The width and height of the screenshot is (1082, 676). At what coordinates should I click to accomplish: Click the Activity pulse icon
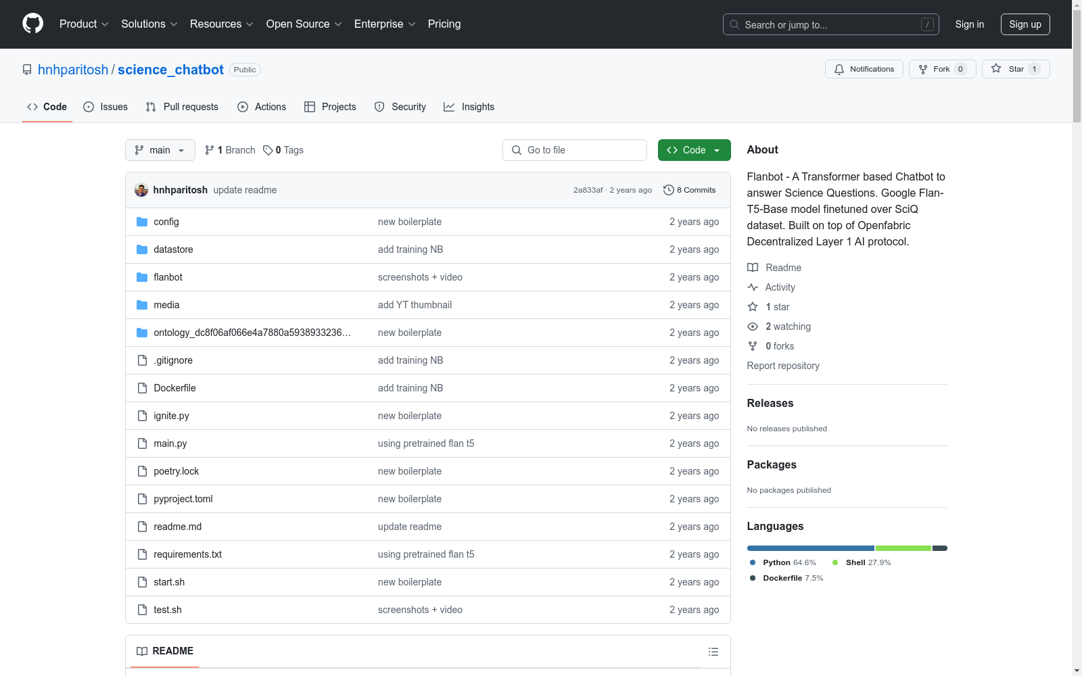[753, 287]
